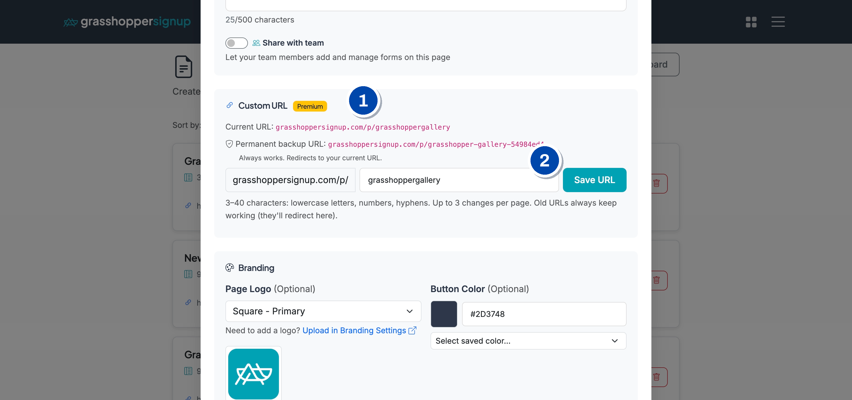Viewport: 852px width, 400px height.
Task: Click the yellow Premium badge
Action: [x=310, y=106]
